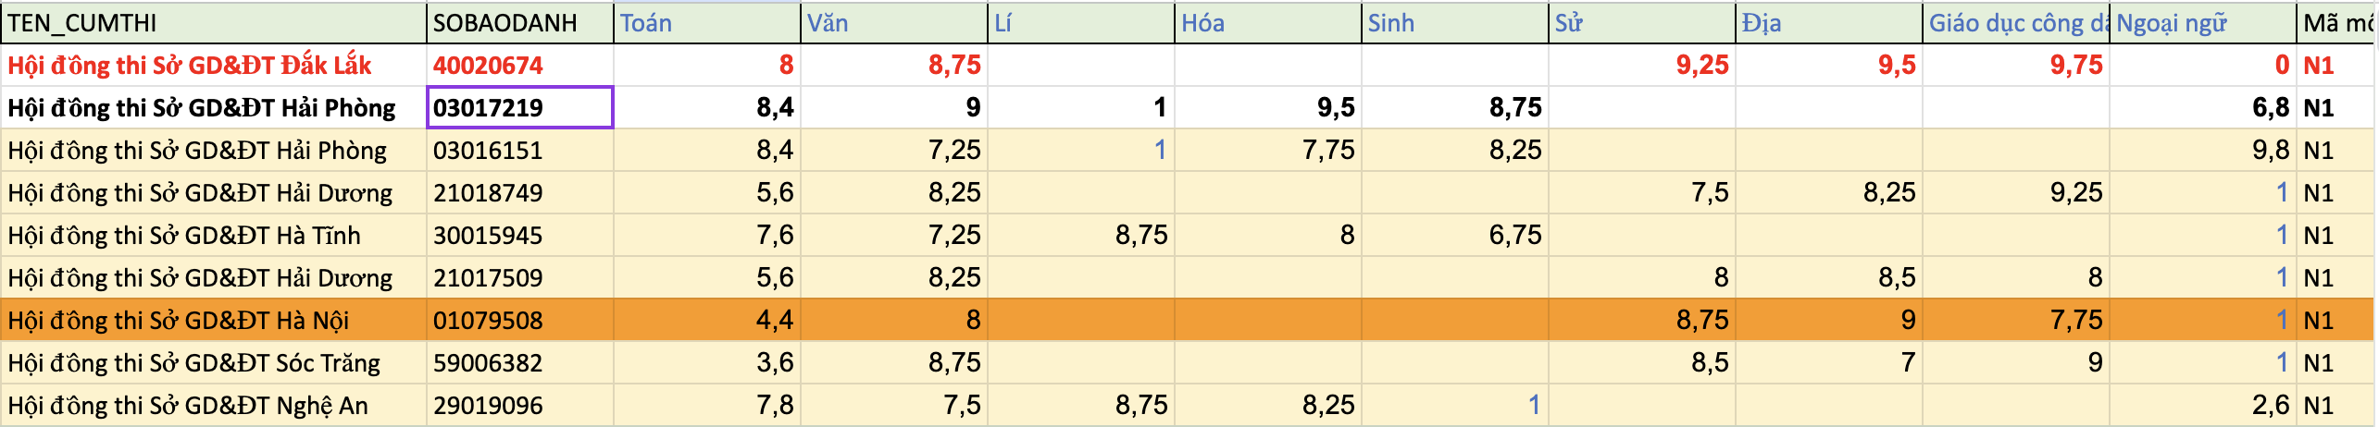2379x427 pixels.
Task: Select the Hà Tĩnh exam council cell
Action: tap(213, 236)
